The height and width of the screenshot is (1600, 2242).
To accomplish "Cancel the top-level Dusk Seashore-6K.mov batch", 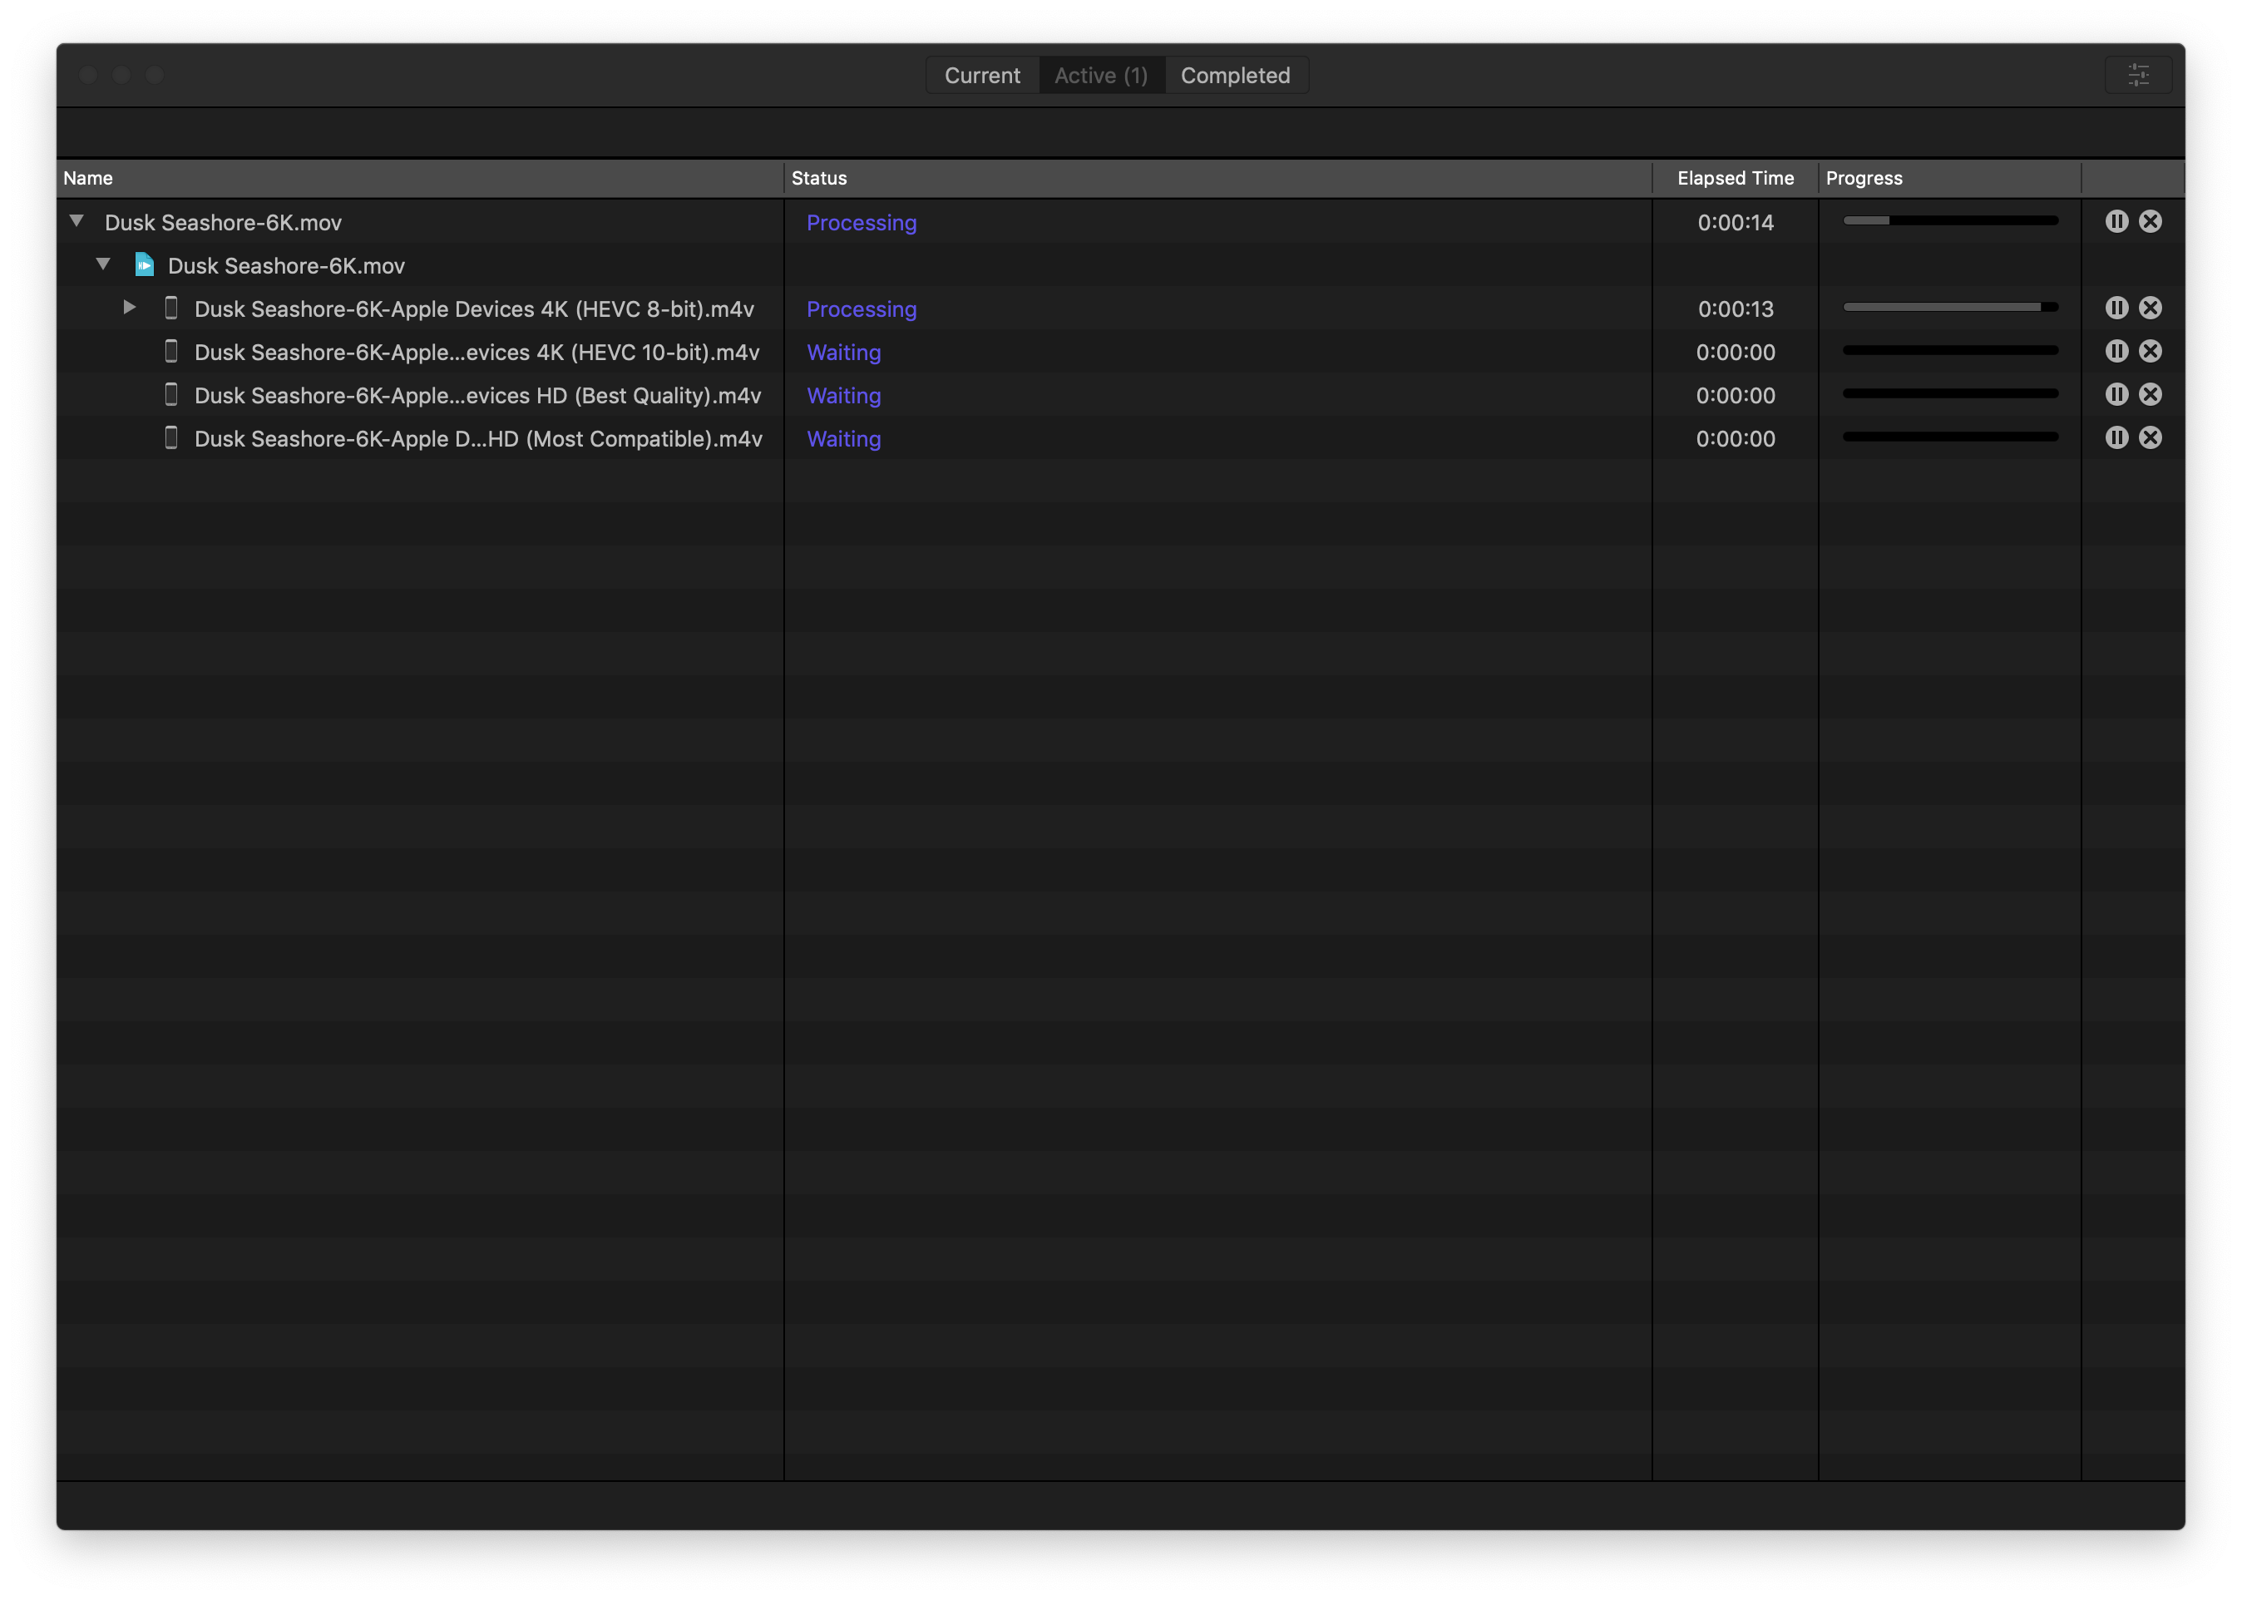I will 2151,222.
